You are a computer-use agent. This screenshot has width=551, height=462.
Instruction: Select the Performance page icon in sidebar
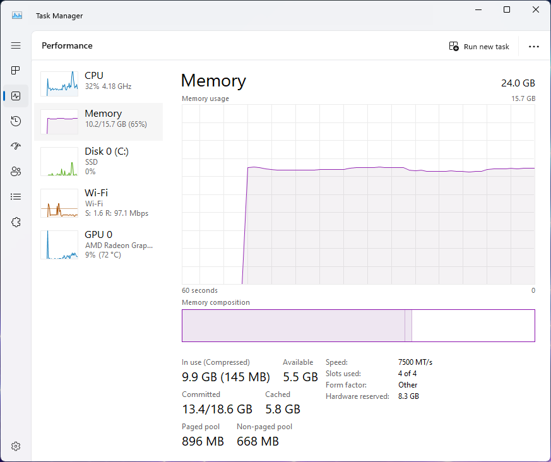click(x=16, y=96)
